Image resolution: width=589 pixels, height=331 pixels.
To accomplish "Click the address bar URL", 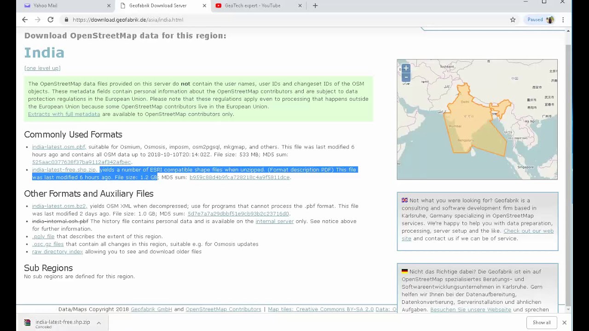I will (x=128, y=20).
